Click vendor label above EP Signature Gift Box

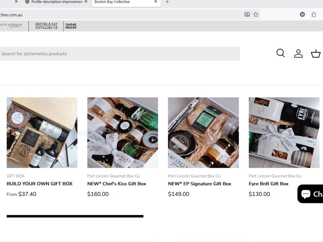tap(194, 176)
